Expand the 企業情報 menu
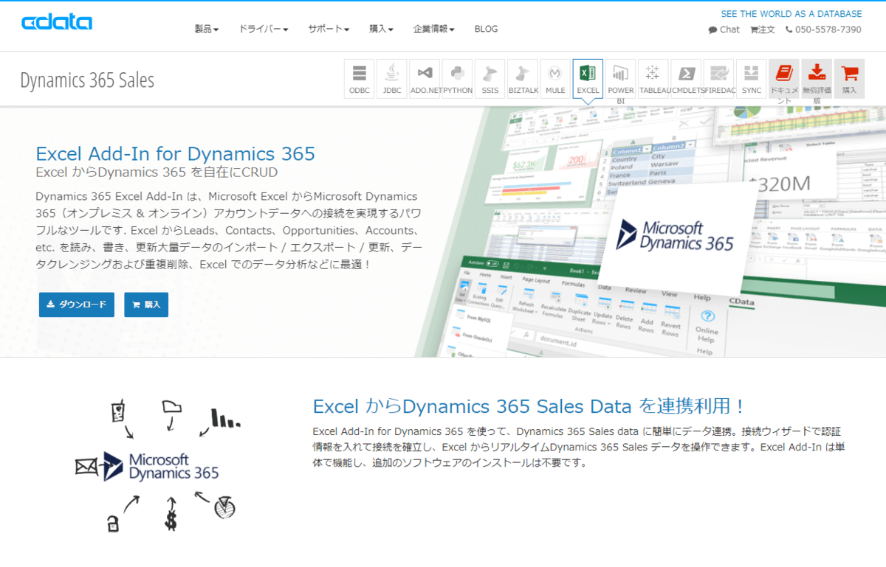This screenshot has width=886, height=567. (434, 29)
